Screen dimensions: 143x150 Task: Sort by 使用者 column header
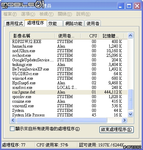coord(68,36)
